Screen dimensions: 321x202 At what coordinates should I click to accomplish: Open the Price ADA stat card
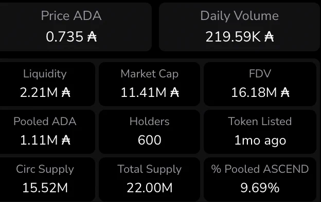point(76,27)
